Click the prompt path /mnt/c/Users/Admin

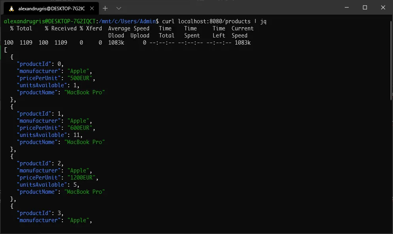point(127,22)
